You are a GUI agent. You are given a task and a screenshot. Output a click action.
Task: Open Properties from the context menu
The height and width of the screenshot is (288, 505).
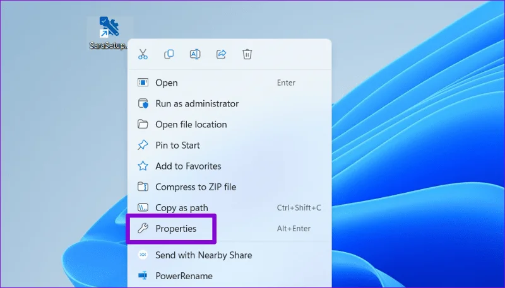[229, 229]
